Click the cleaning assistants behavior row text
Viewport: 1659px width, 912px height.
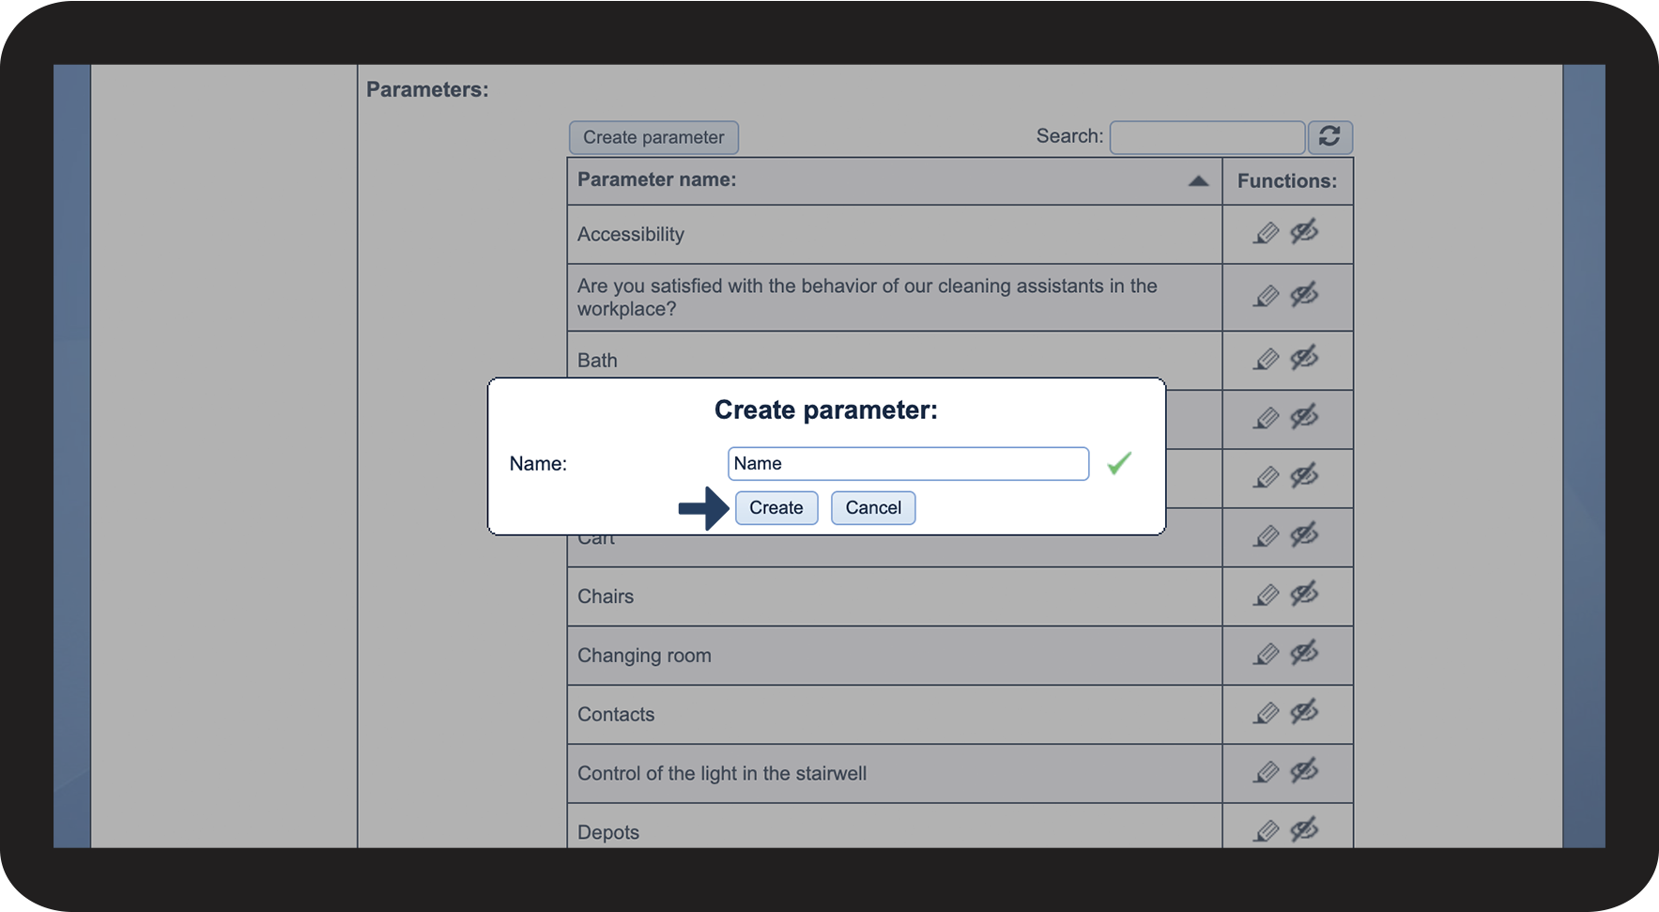coord(868,298)
